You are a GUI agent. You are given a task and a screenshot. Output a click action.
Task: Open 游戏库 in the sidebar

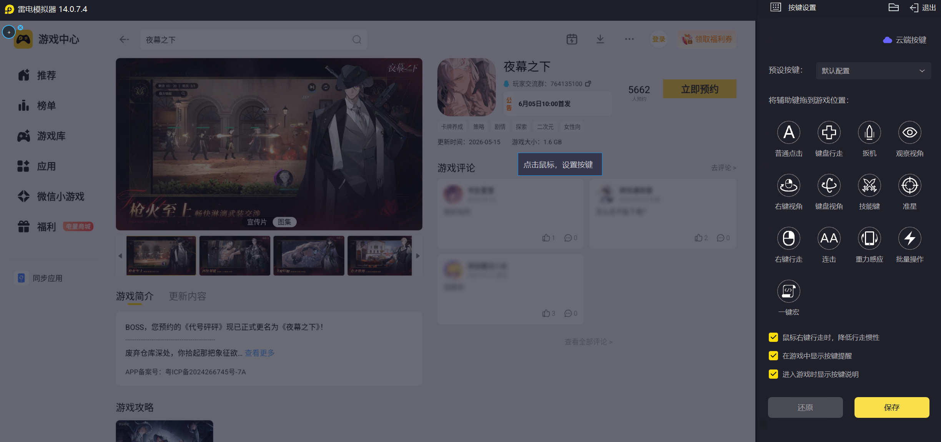[x=42, y=136]
